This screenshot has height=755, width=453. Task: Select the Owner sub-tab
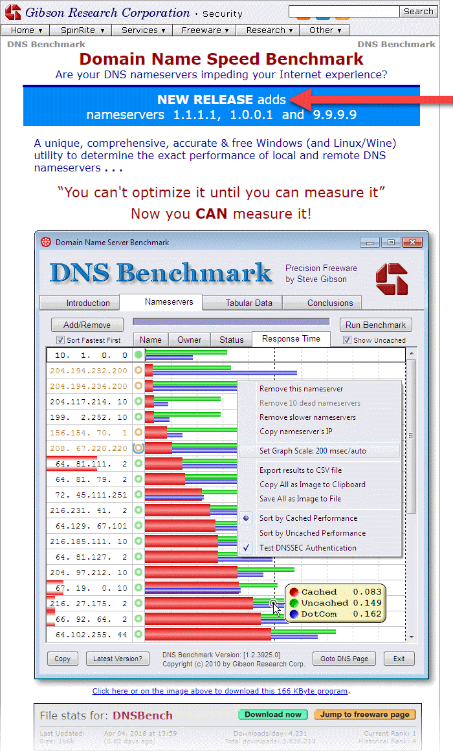(189, 340)
